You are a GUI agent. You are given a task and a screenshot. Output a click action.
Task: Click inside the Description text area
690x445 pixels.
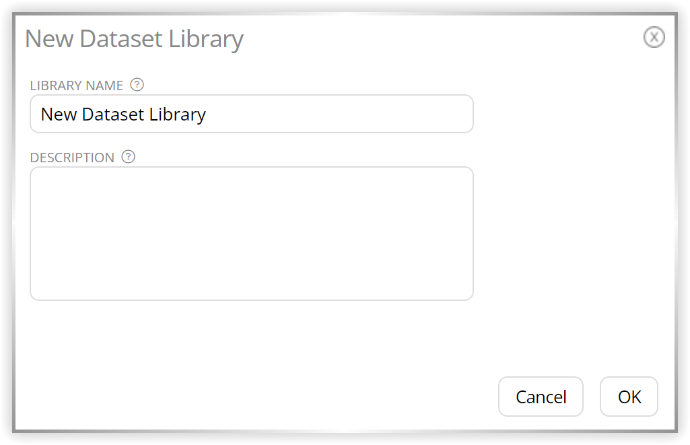252,234
